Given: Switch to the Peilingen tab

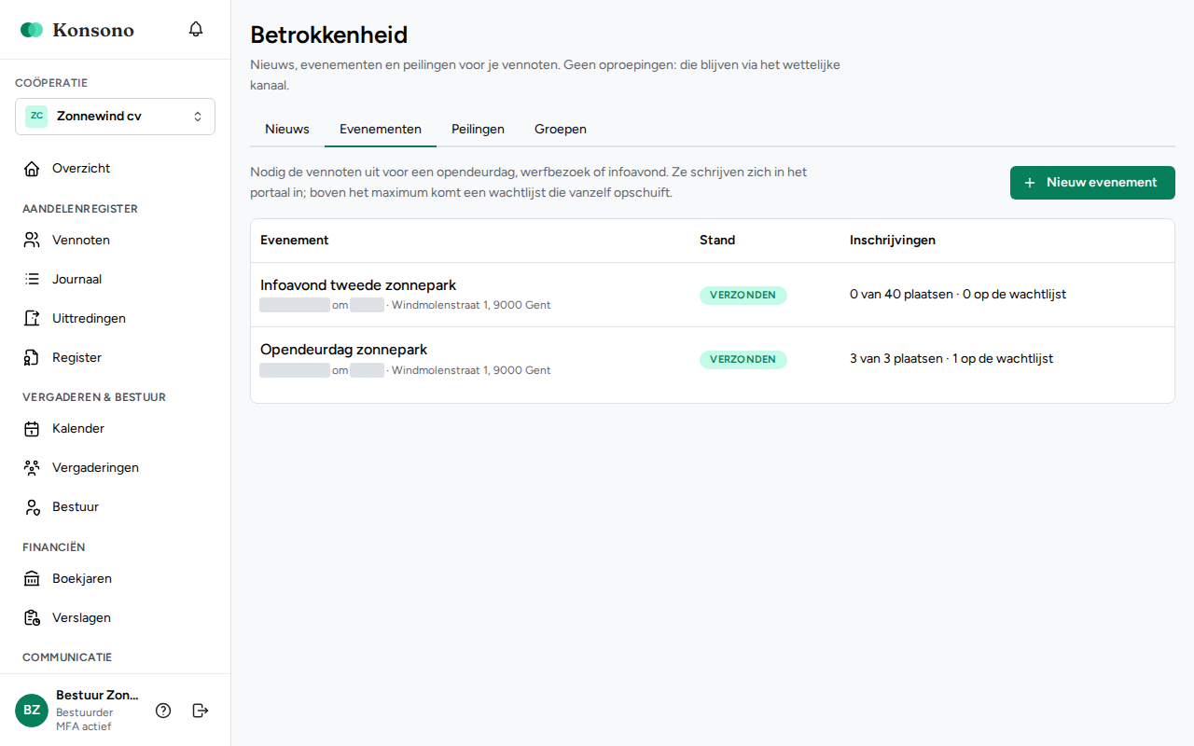Looking at the screenshot, I should (x=478, y=130).
